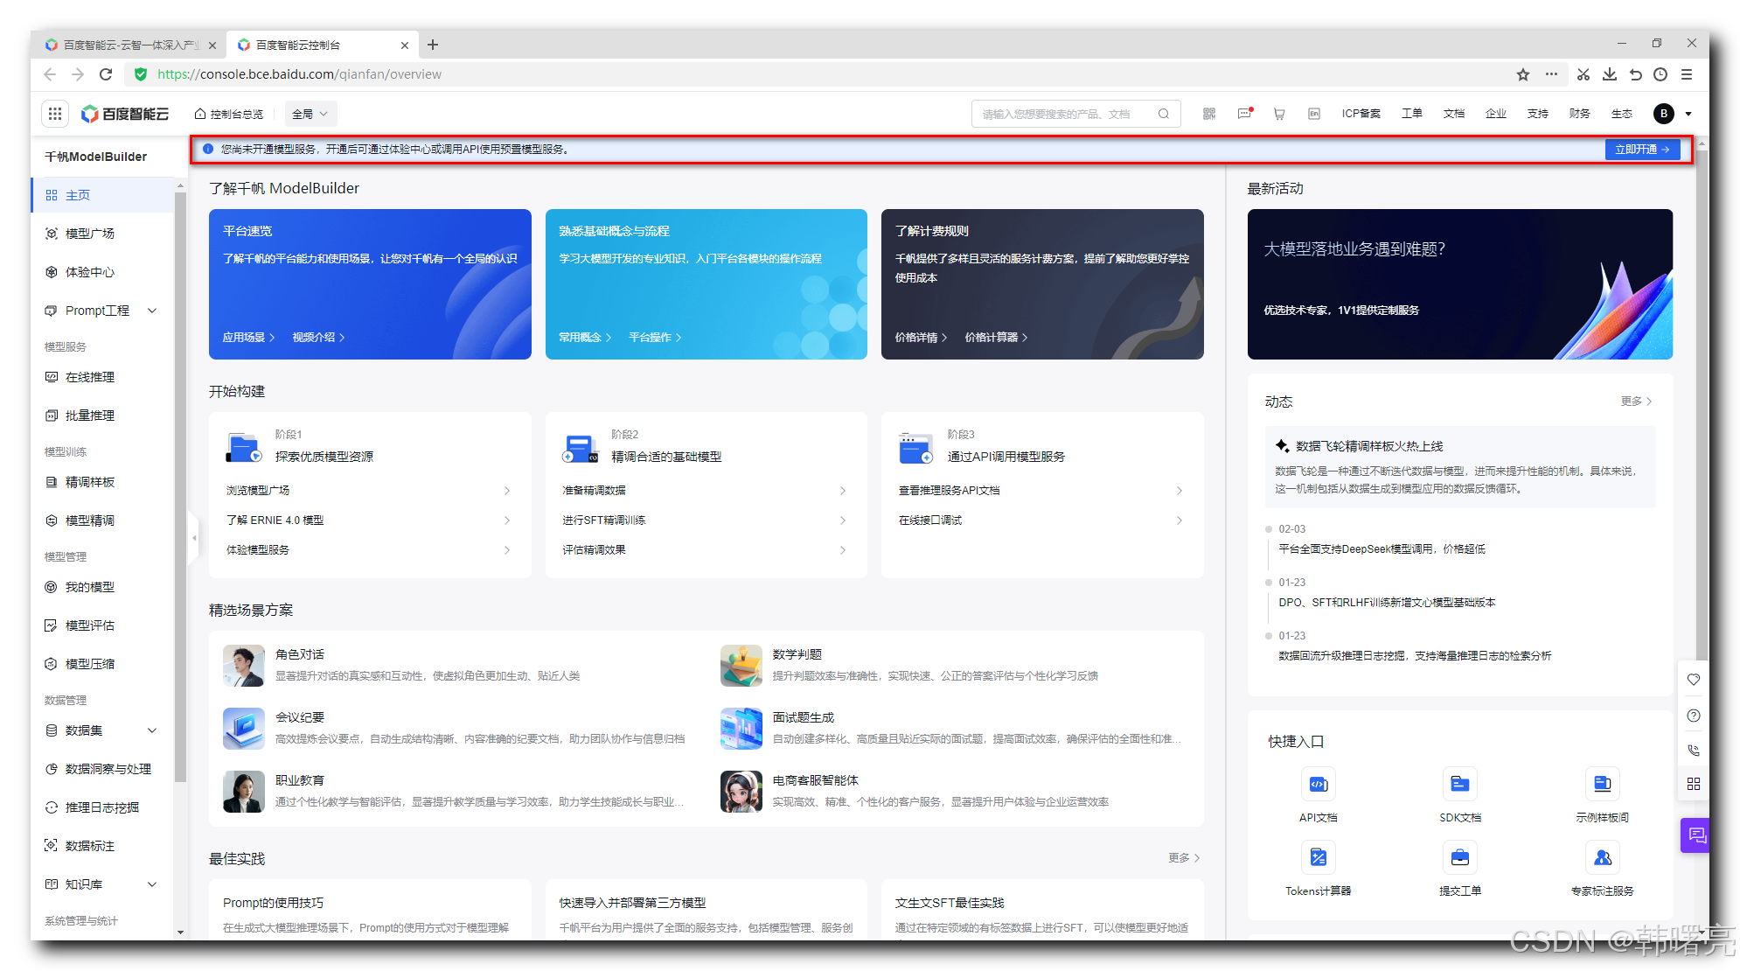The height and width of the screenshot is (971, 1740).
Task: Open the API文档 quick entry icon
Action: coord(1318,785)
